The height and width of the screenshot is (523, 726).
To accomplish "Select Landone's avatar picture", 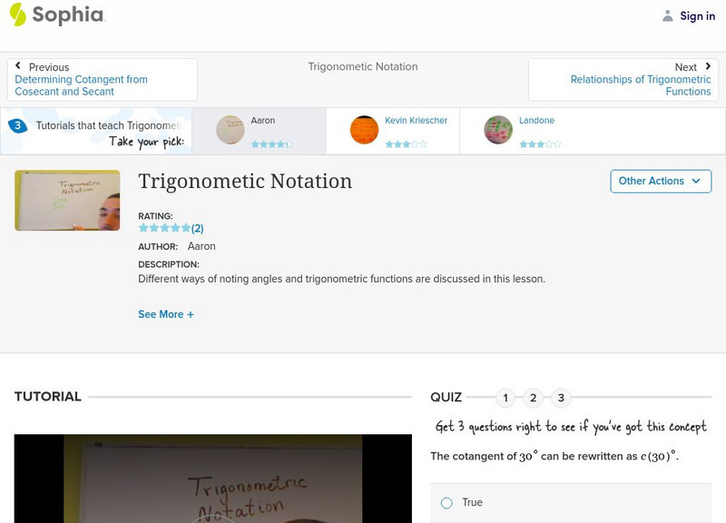I will (x=497, y=129).
